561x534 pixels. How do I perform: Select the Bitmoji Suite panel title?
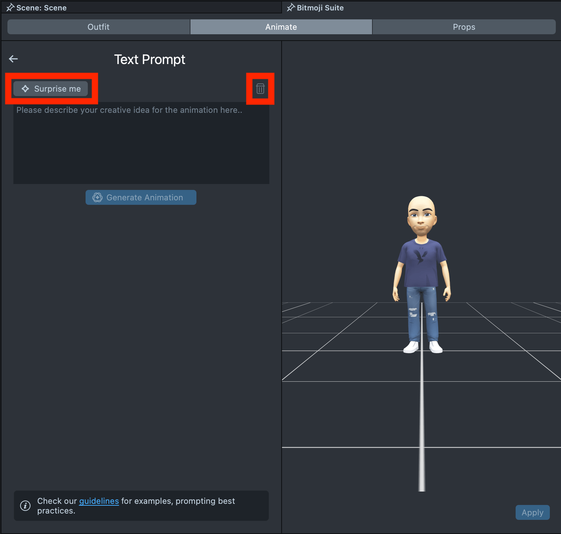[x=320, y=8]
